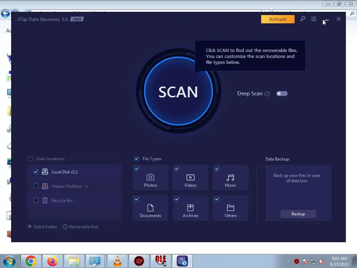The width and height of the screenshot is (357, 268).
Task: Click the Removable Disk link
Action: [81, 227]
